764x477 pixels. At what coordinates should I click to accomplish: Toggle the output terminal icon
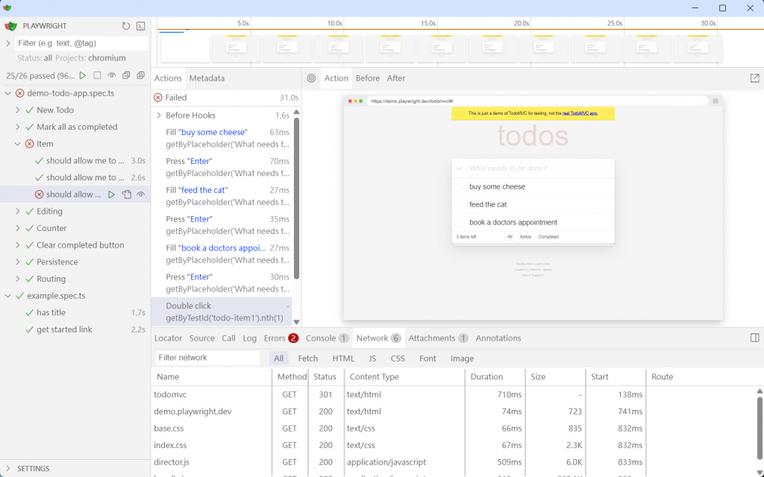(x=140, y=26)
